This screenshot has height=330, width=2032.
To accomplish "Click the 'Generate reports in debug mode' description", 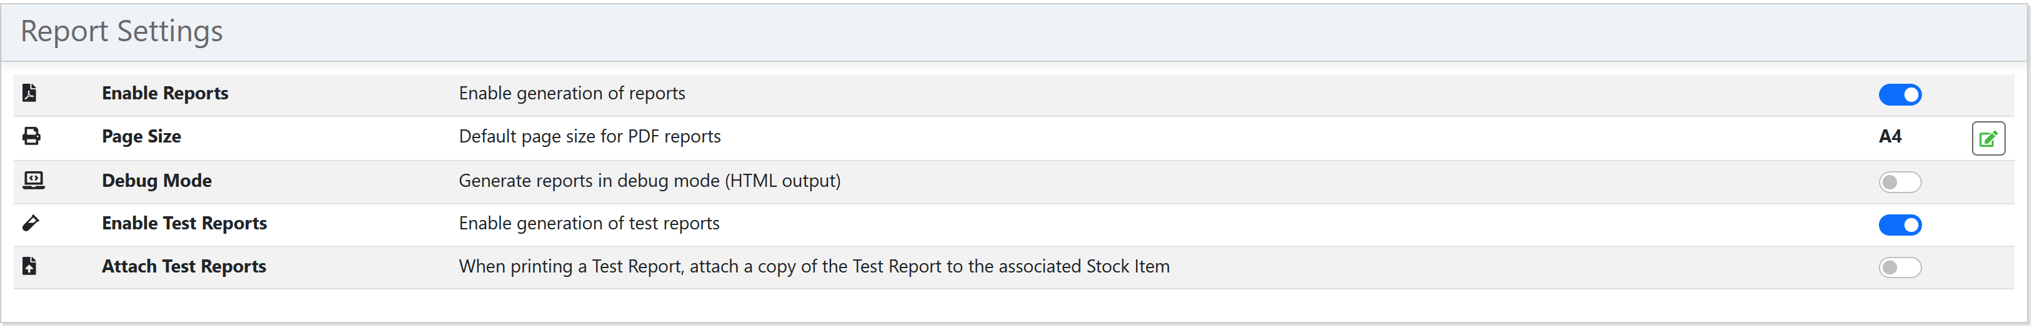I will (649, 181).
